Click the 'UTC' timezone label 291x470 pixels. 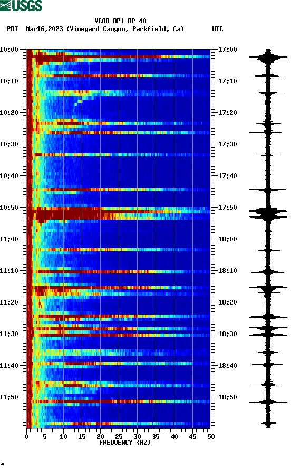tap(218, 29)
